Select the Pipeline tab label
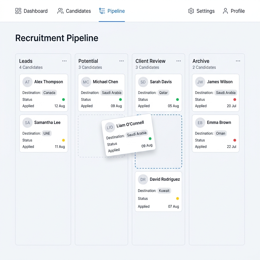This screenshot has height=260, width=260. pyautogui.click(x=116, y=11)
